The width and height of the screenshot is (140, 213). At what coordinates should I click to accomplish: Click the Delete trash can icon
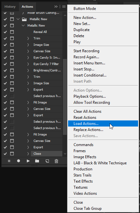[56, 161]
